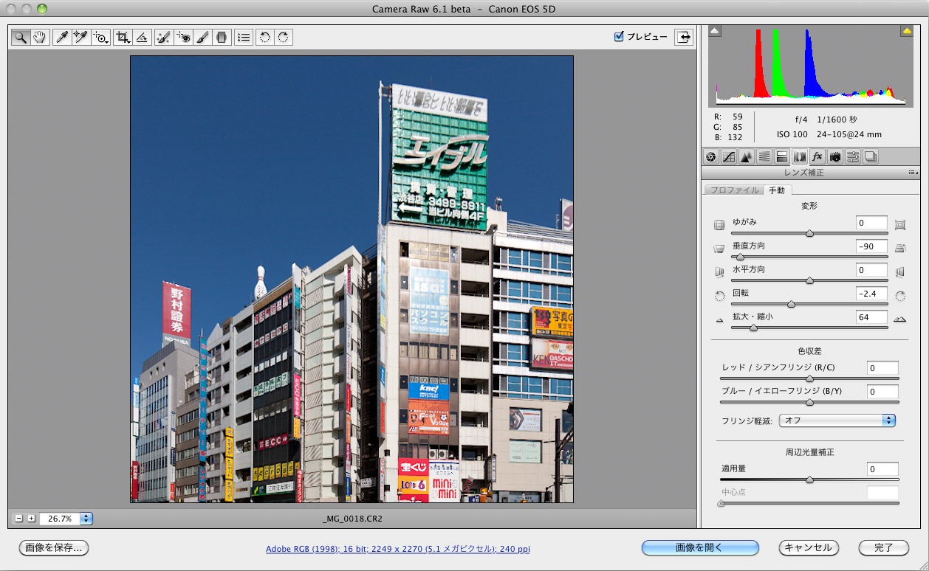
Task: Select the Spot Removal tool
Action: tap(164, 37)
